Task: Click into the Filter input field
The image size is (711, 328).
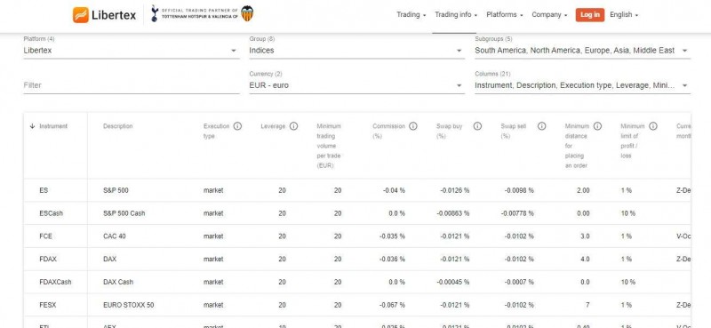Action: click(132, 85)
